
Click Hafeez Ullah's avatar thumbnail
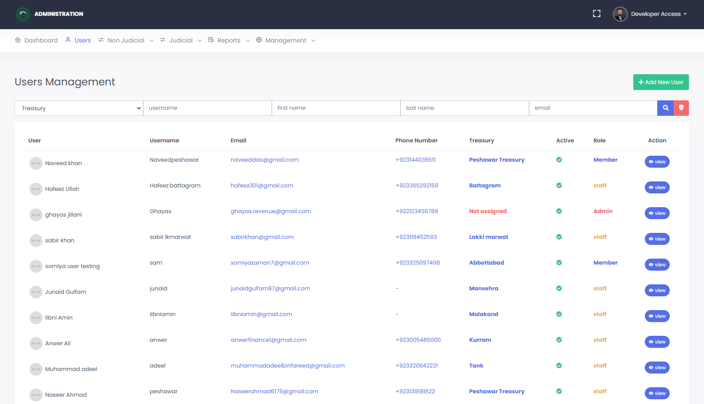[36, 189]
